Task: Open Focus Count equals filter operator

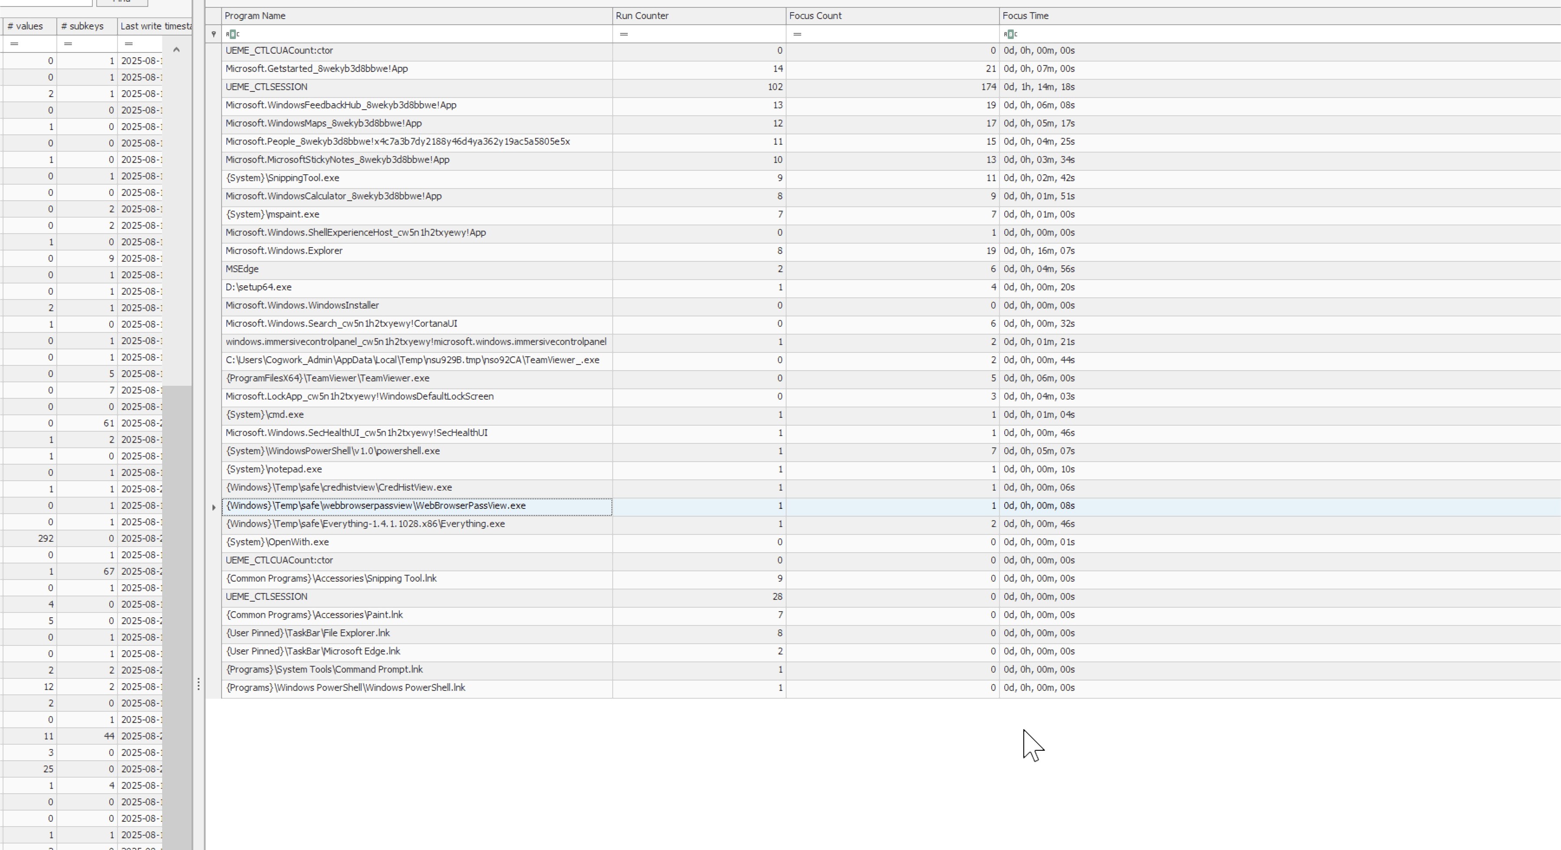Action: click(x=797, y=34)
